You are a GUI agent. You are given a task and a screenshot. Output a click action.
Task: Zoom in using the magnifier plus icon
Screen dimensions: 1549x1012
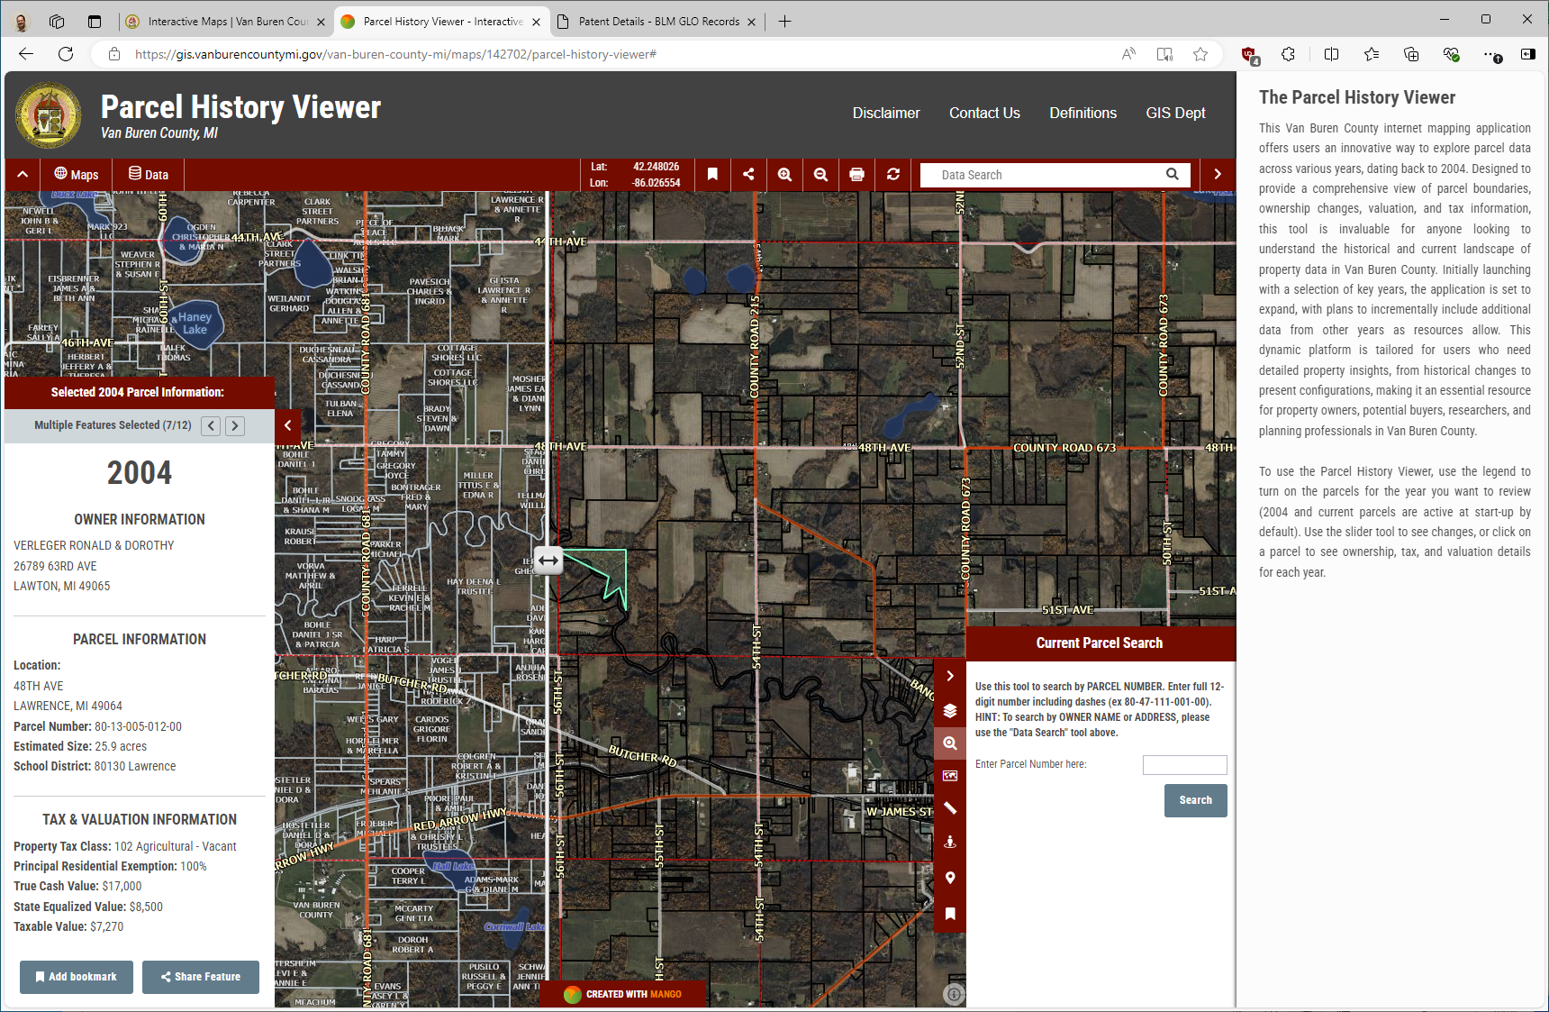784,175
